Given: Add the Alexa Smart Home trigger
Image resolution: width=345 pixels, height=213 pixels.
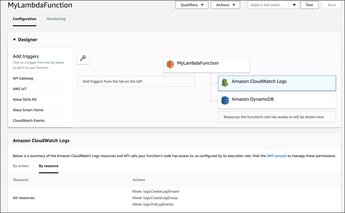Looking at the screenshot, I should pyautogui.click(x=28, y=110).
